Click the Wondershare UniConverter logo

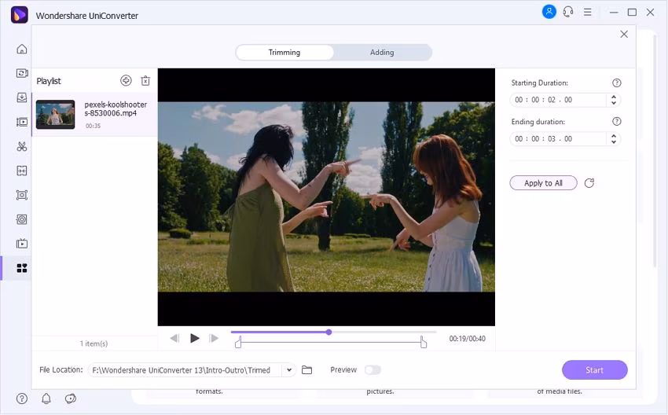coord(19,15)
